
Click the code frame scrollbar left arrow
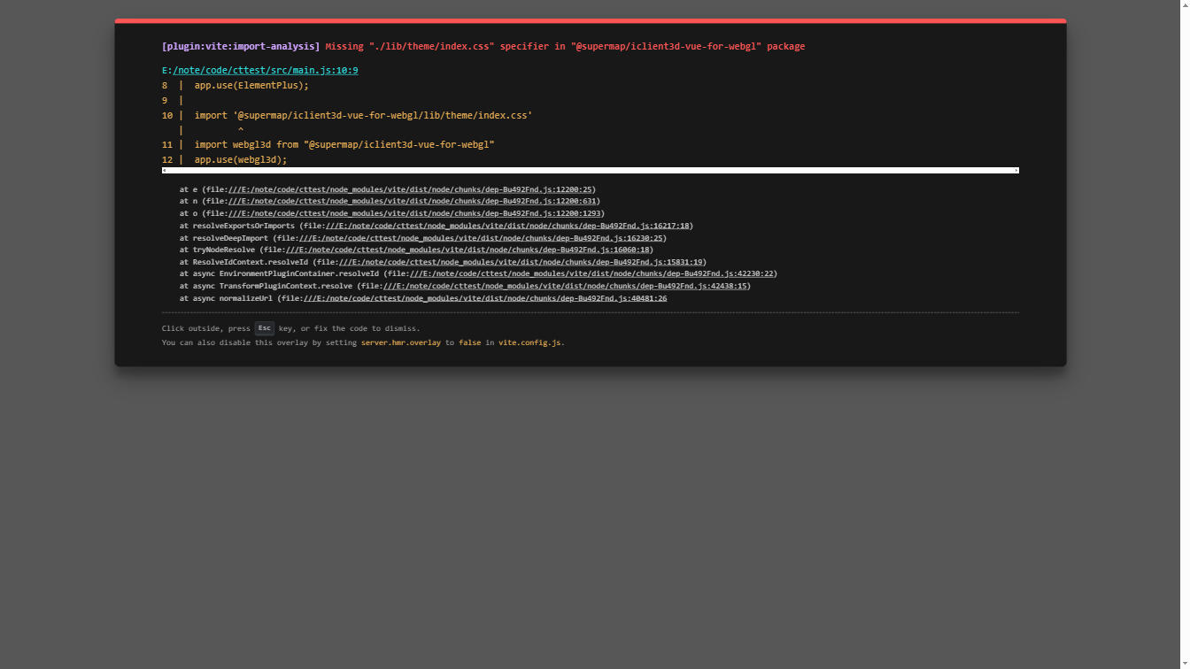coord(165,170)
